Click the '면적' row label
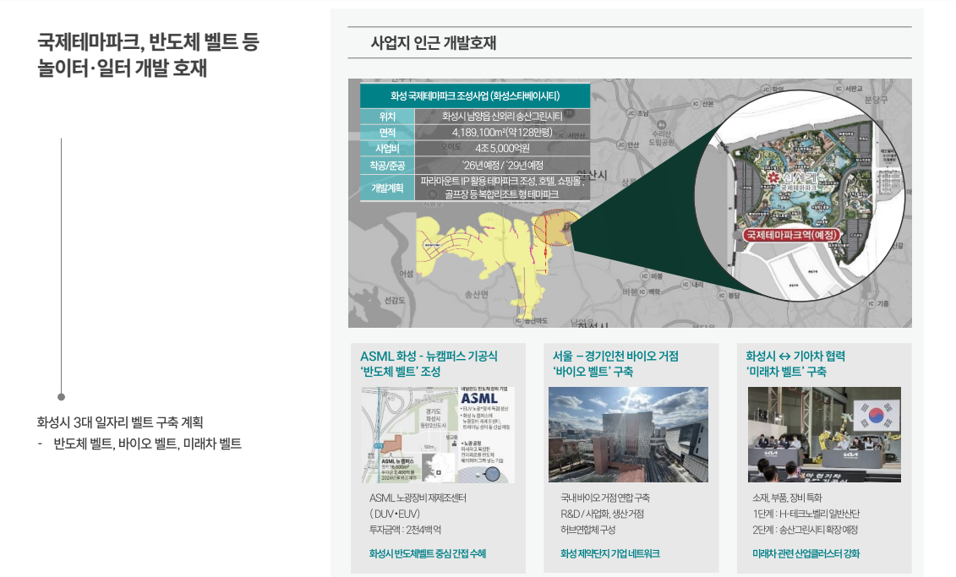Viewport: 956px width, 577px height. pyautogui.click(x=387, y=133)
